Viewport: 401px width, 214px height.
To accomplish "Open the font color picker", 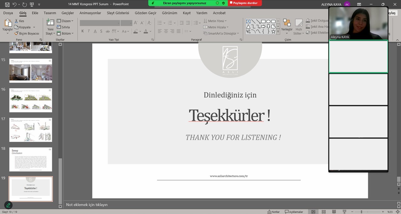I will pos(147,31).
